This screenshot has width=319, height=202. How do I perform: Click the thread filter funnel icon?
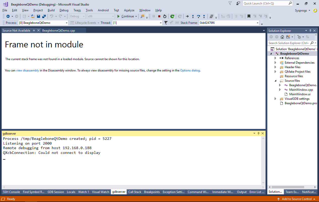tap(166, 23)
